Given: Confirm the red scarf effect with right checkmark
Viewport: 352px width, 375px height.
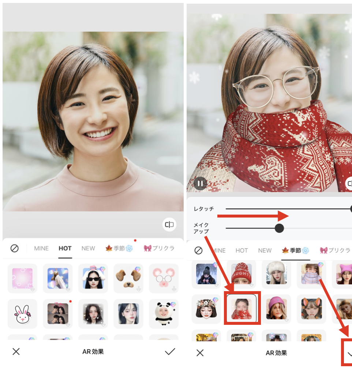Looking at the screenshot, I should pos(349,353).
